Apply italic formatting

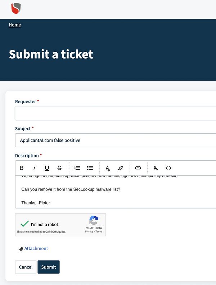tap(34, 168)
